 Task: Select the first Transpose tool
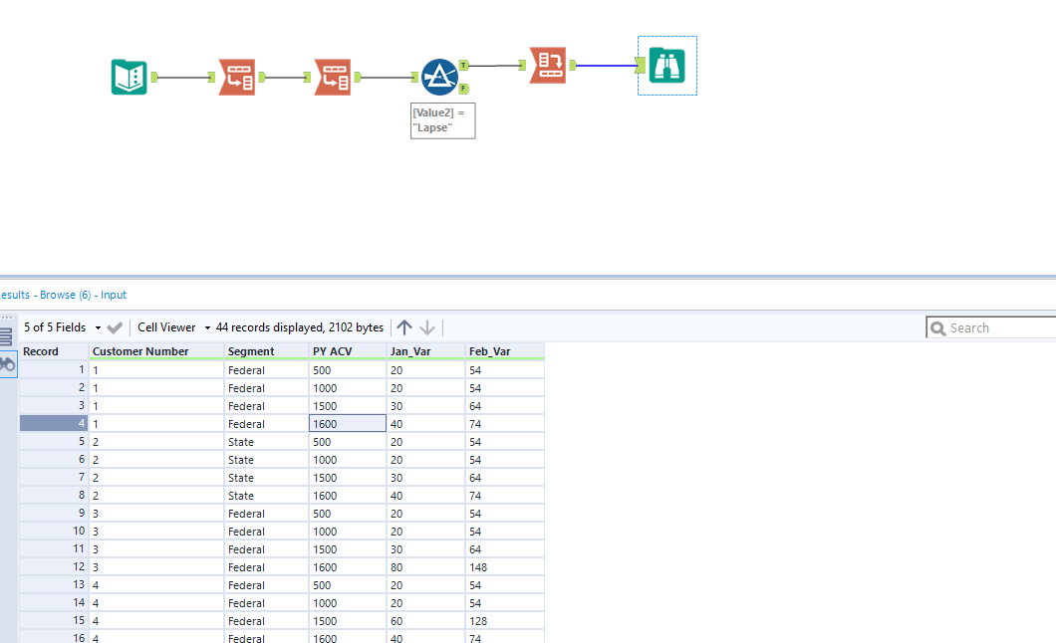coord(236,77)
